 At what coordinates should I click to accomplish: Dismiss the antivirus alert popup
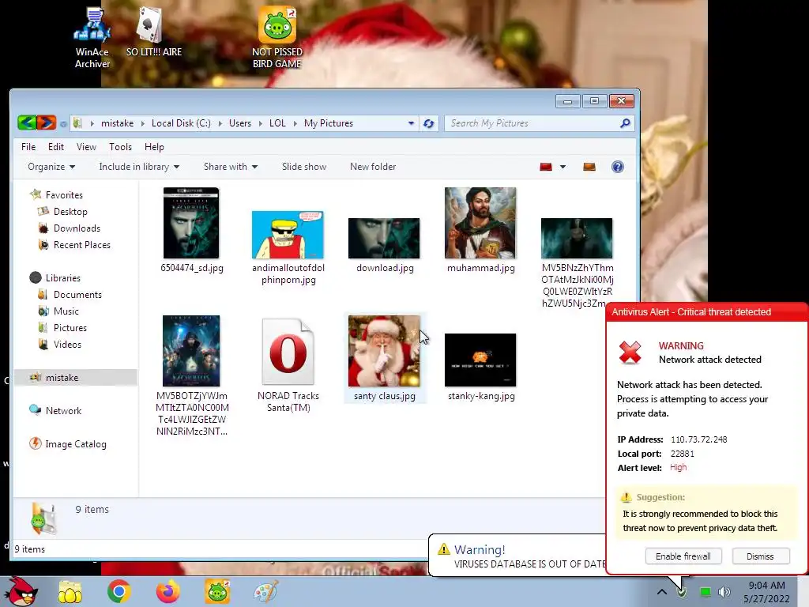(760, 556)
